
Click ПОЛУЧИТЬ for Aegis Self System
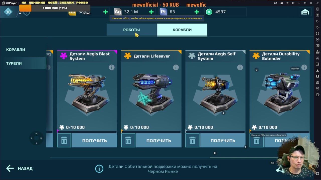coord(223,140)
